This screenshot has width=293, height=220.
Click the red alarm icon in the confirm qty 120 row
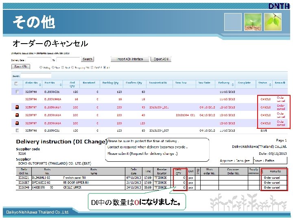17,123
